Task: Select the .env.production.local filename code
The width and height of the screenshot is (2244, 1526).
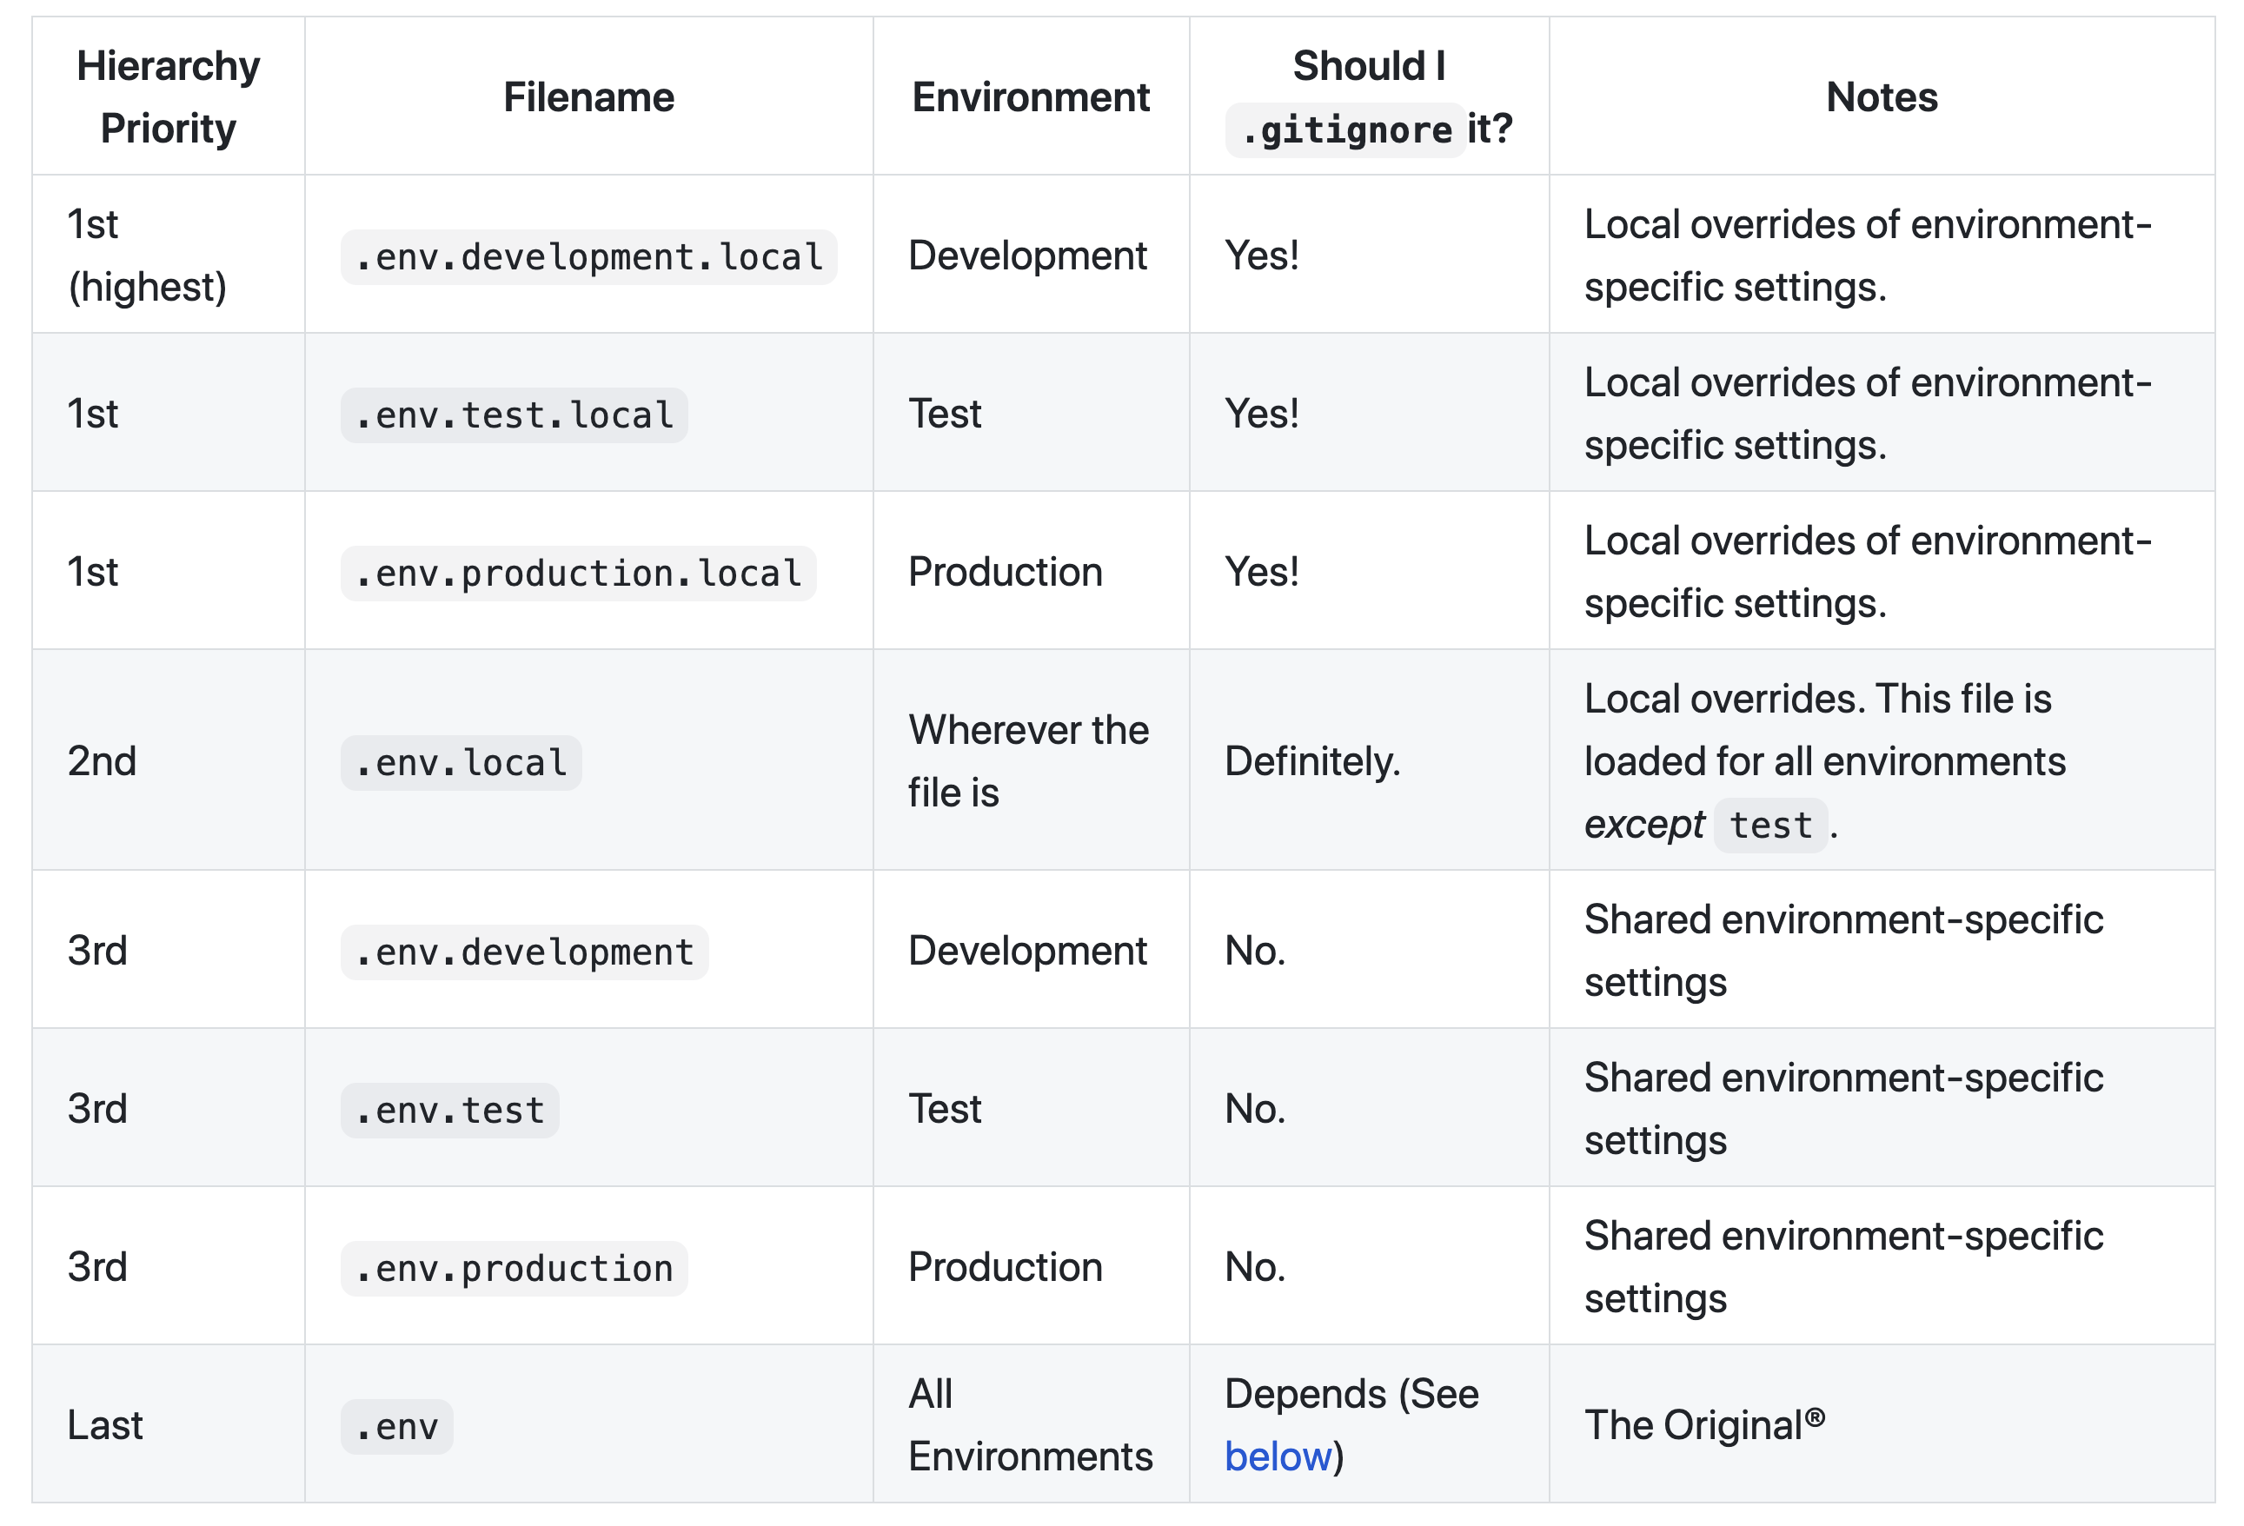Action: click(x=577, y=574)
